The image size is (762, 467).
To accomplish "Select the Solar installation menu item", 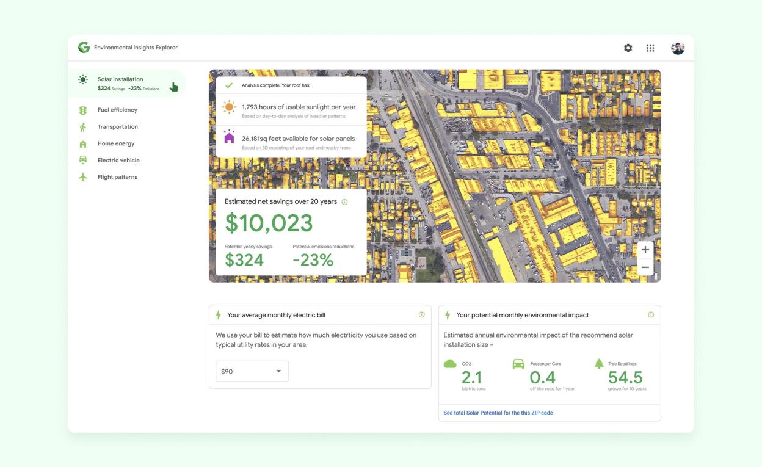I will [x=126, y=84].
